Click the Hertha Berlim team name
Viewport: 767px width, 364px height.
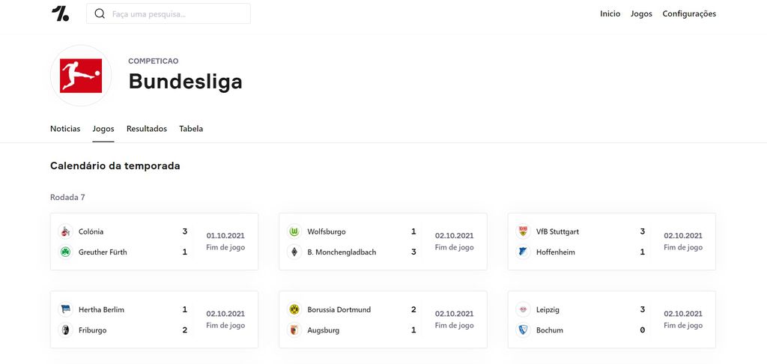101,309
